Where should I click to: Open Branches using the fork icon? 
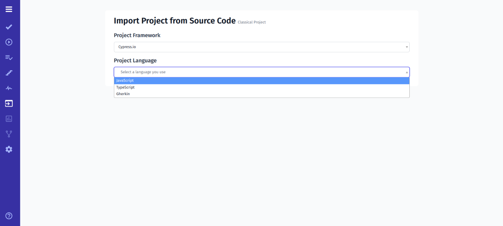point(9,134)
